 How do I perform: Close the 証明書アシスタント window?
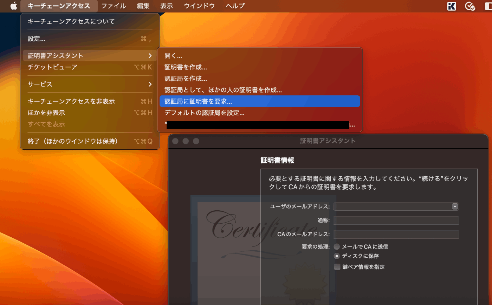click(x=175, y=141)
